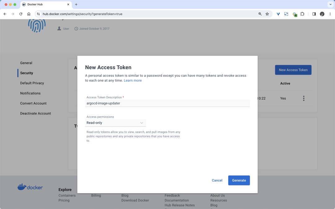Open the side panel icon in toolbar
Image resolution: width=335 pixels, height=209 pixels.
click(314, 14)
